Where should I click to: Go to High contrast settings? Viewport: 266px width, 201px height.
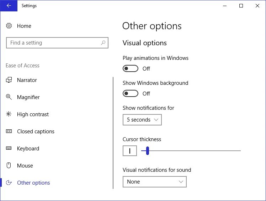pos(33,114)
